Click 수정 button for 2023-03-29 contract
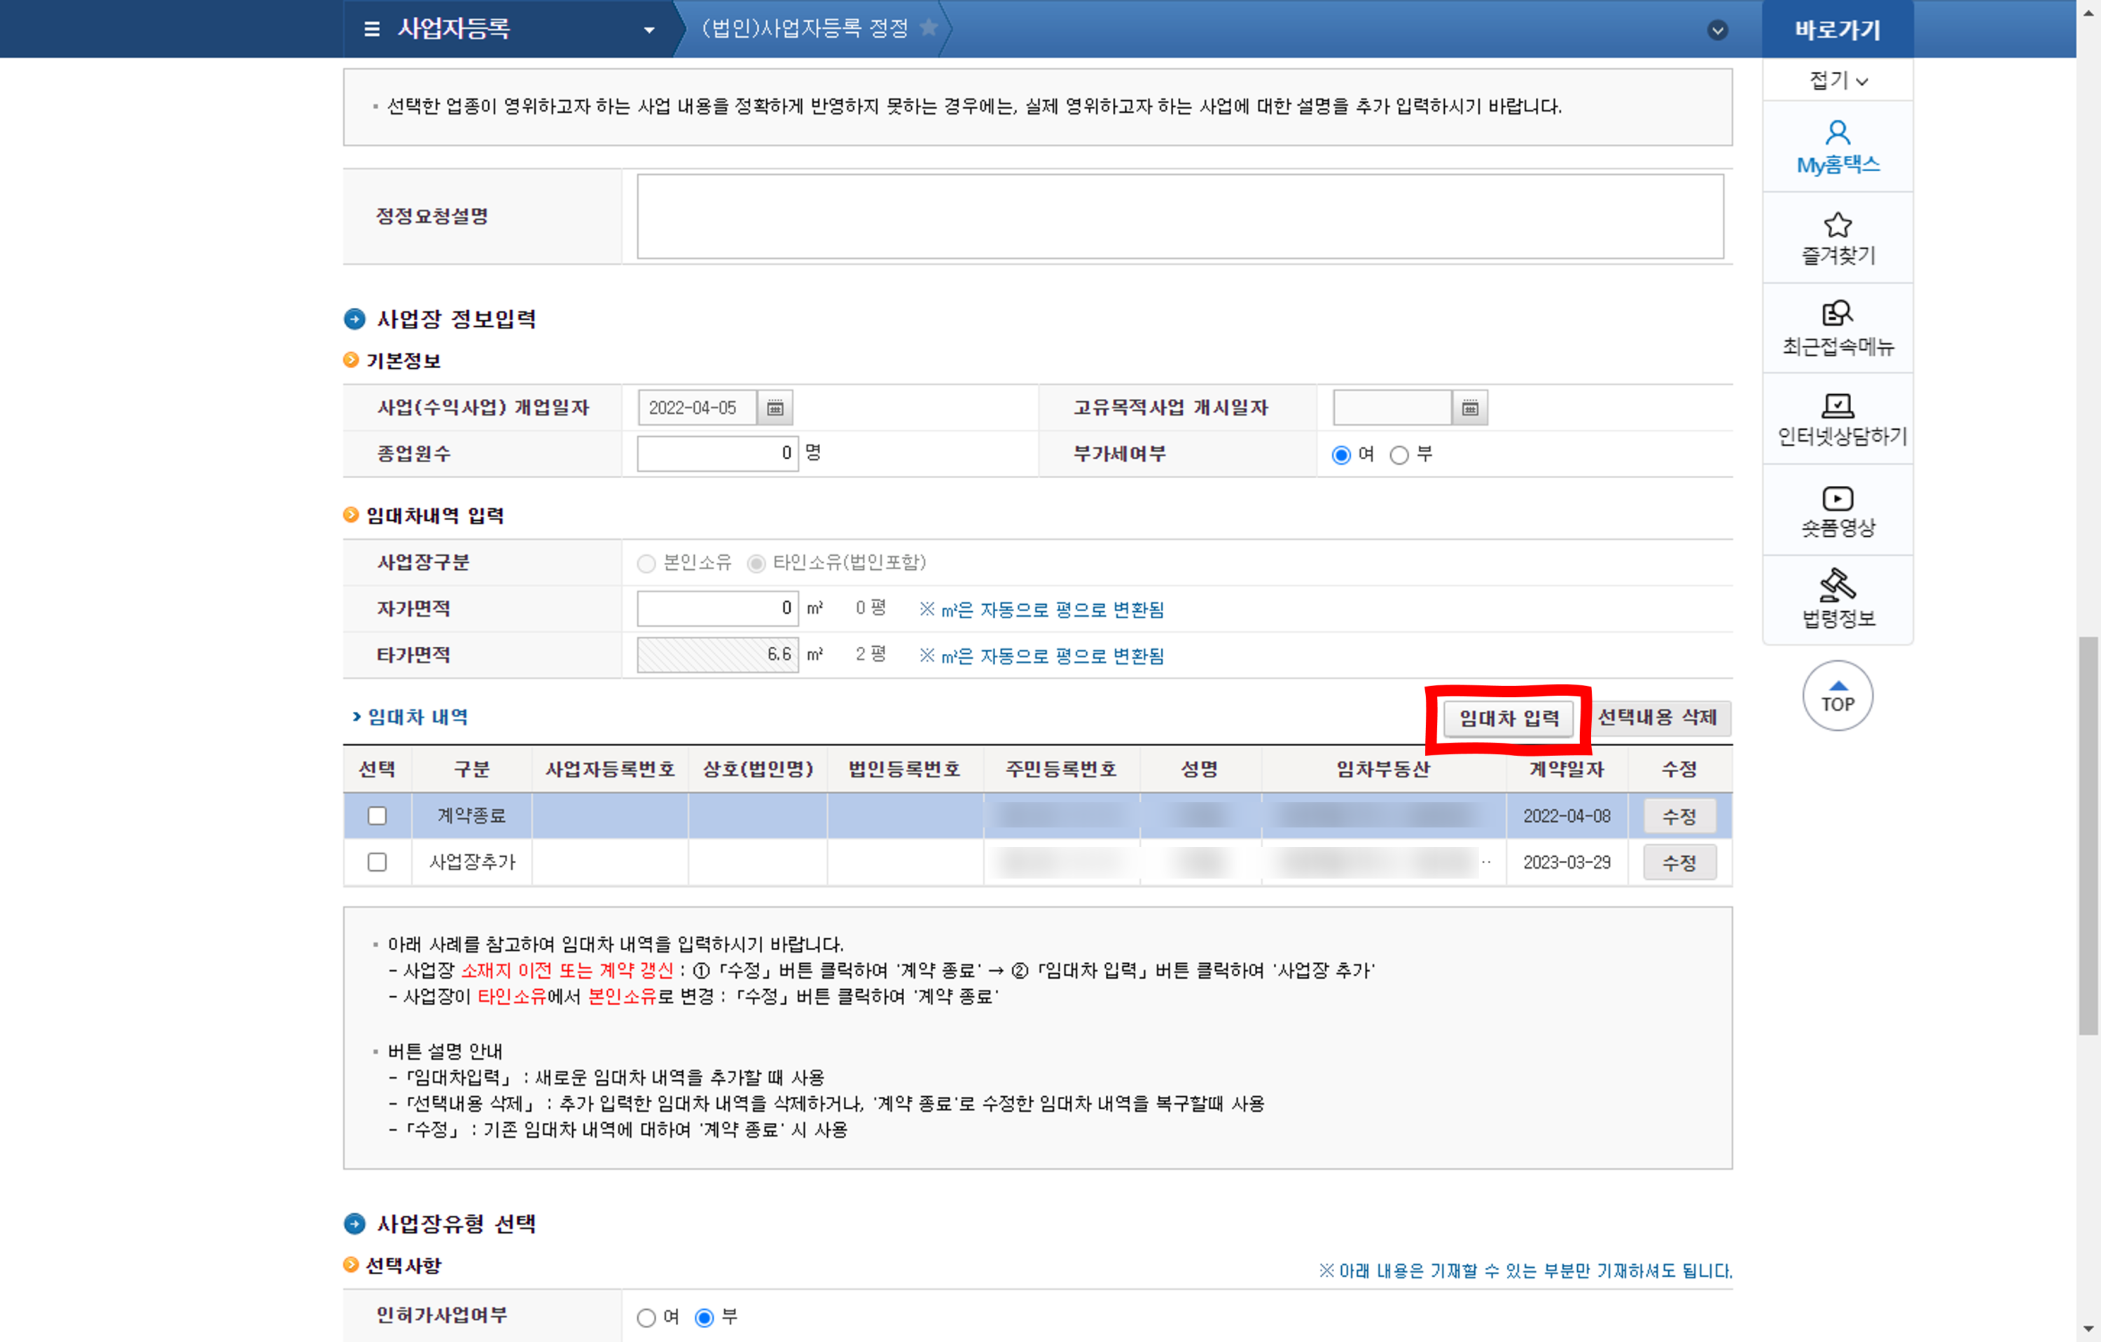2101x1342 pixels. coord(1678,862)
